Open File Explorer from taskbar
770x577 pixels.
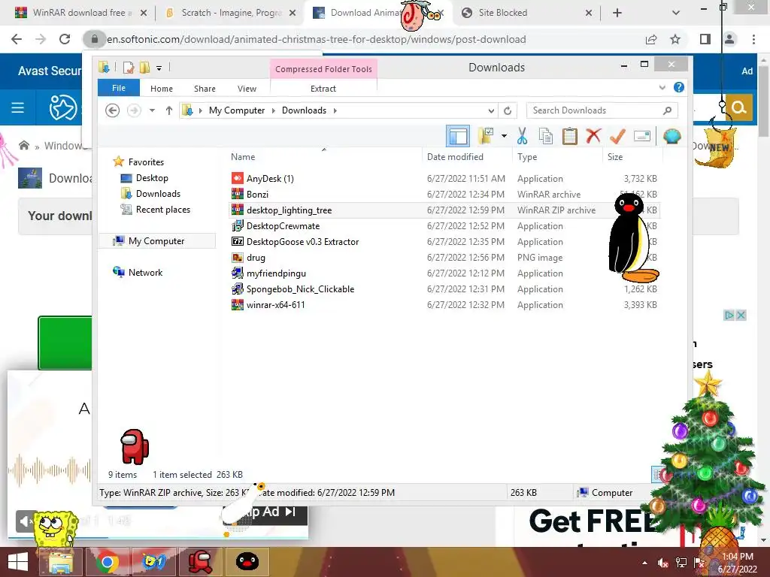point(59,562)
